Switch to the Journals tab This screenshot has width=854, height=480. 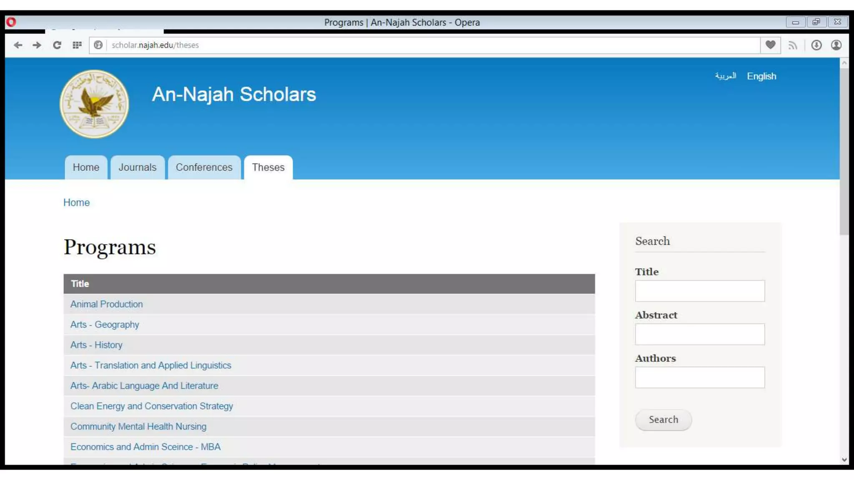(x=137, y=167)
